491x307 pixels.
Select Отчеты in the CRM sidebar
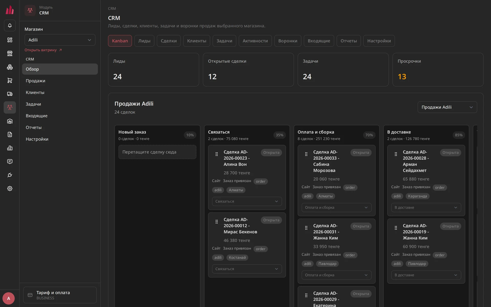(x=60, y=127)
